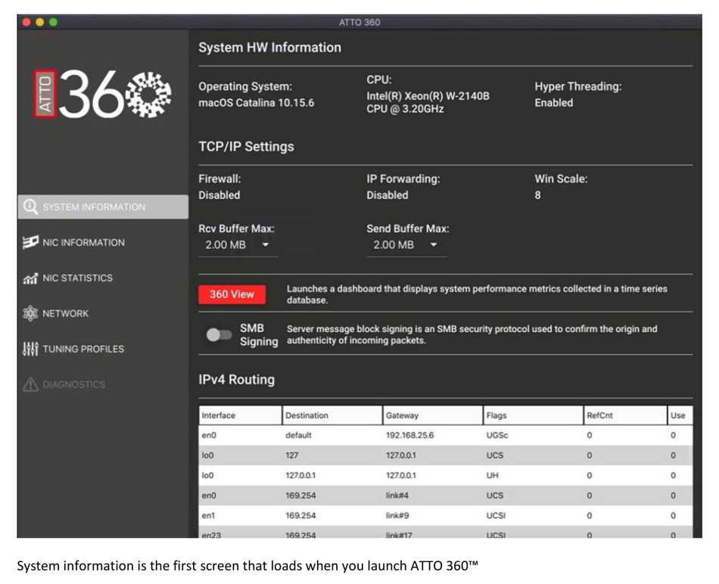
Task: Maximize the ATTO 360 window
Action: [x=53, y=22]
